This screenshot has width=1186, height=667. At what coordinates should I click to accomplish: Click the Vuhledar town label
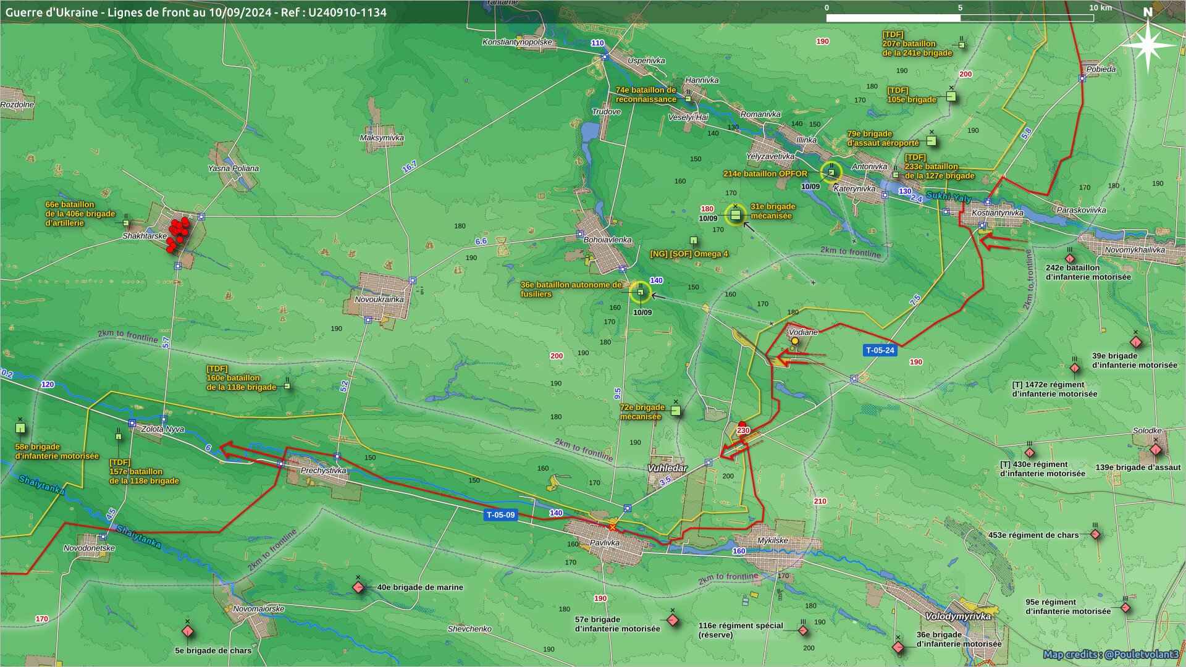click(x=667, y=468)
